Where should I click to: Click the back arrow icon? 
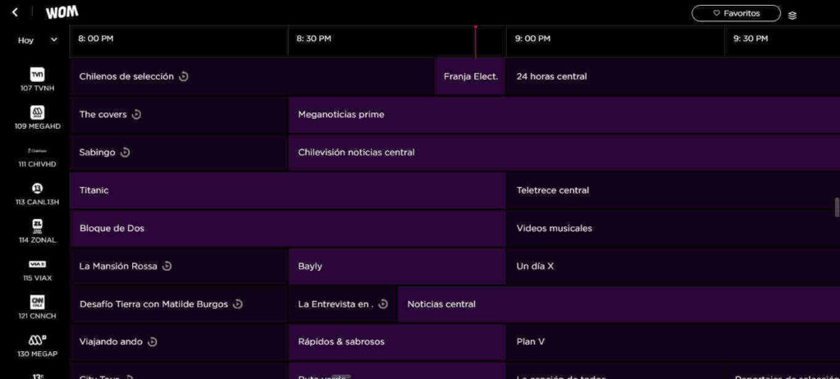[x=15, y=12]
